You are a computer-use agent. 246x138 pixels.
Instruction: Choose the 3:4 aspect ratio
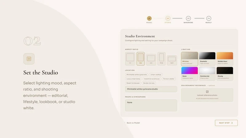[x=141, y=59]
